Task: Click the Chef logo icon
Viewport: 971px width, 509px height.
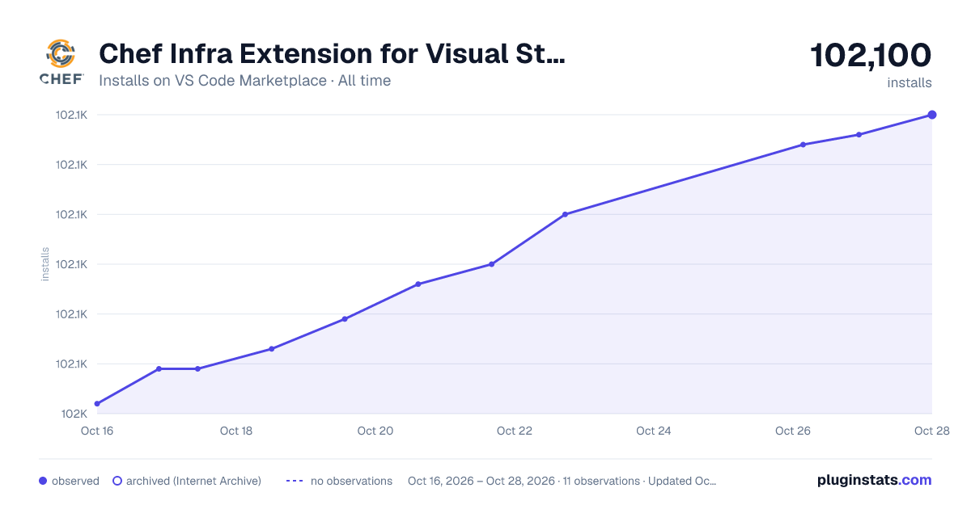Action: (x=62, y=63)
